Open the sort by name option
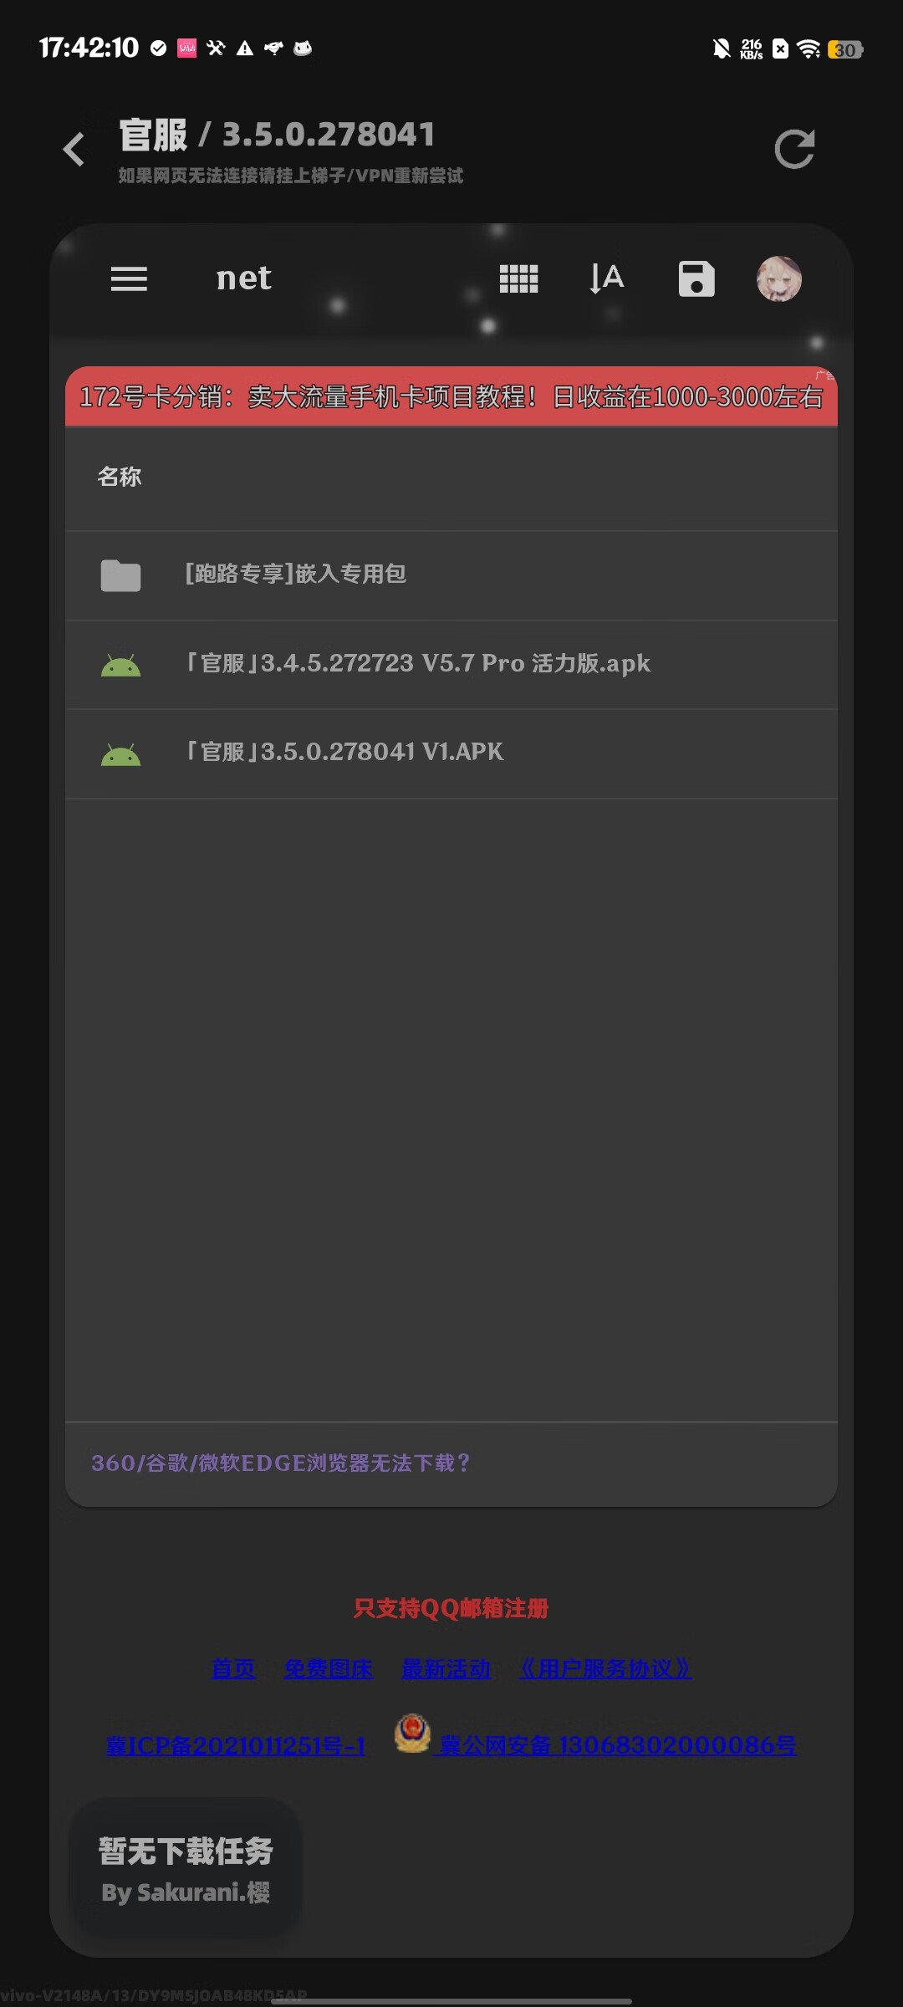This screenshot has width=903, height=2007. 606,278
